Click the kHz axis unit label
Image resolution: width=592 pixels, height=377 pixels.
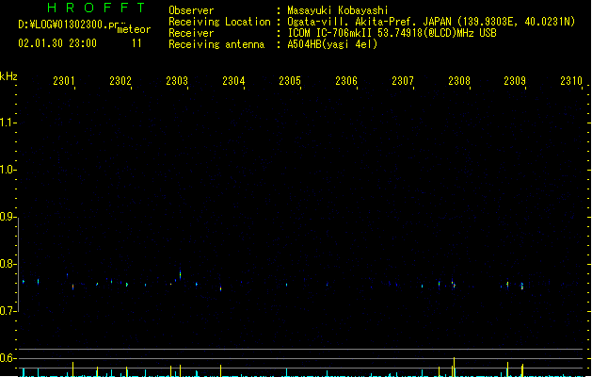coord(8,76)
